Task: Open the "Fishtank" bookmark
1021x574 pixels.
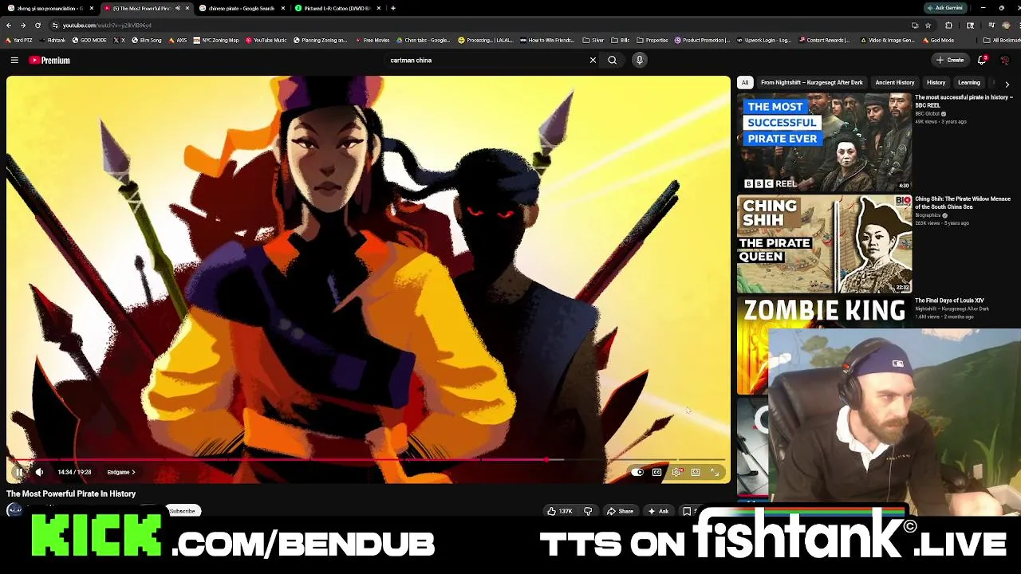Action: 52,40
